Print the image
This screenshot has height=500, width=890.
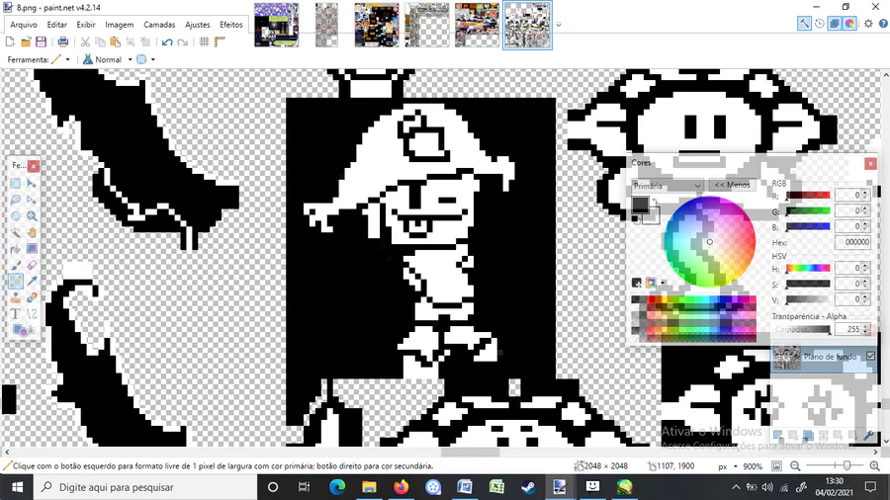[63, 42]
